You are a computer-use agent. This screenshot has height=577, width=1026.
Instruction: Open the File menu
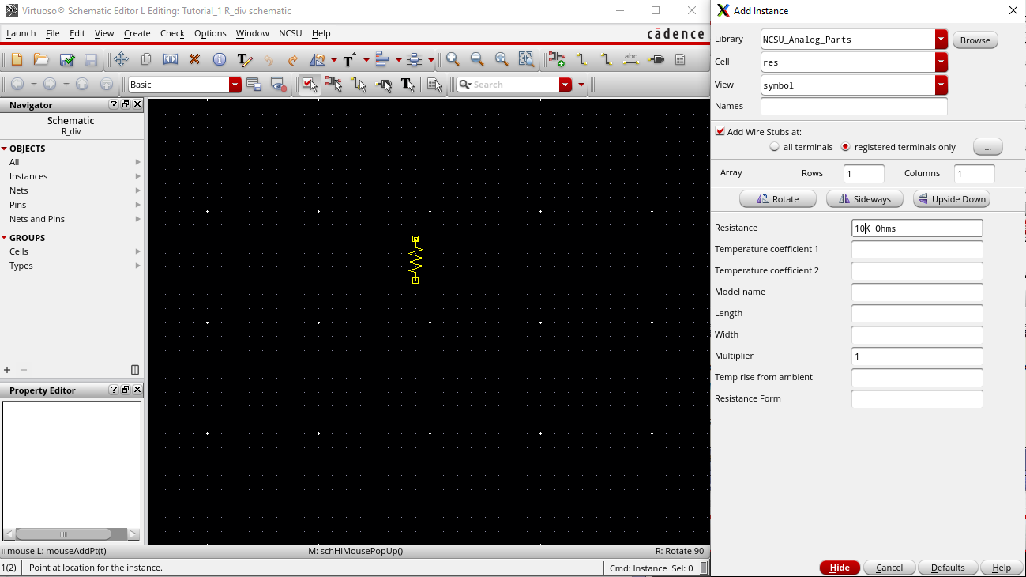[x=53, y=33]
